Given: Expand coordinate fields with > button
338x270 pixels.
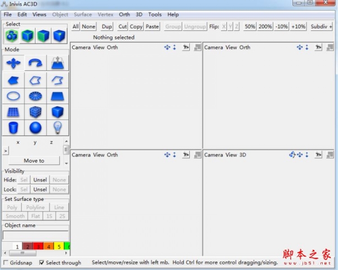Looking at the screenshot, I should pos(6,151).
